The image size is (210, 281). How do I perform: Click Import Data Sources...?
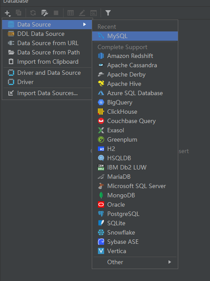click(47, 93)
